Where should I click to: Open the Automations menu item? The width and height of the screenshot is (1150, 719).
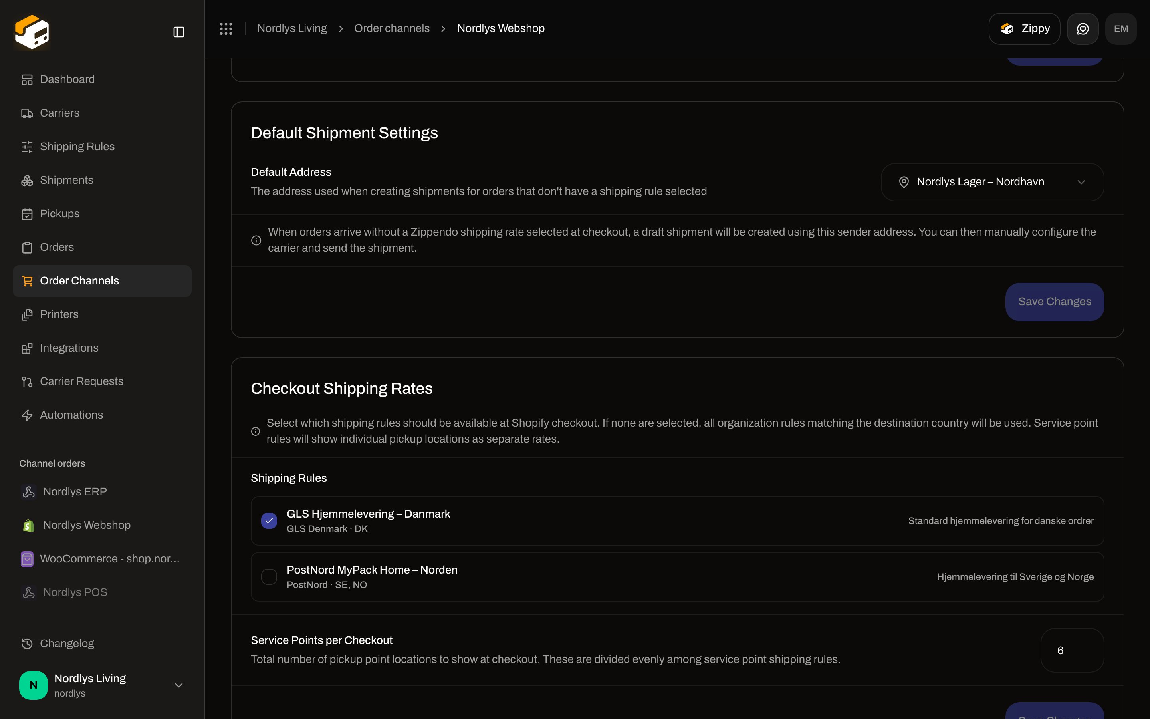[x=102, y=415]
